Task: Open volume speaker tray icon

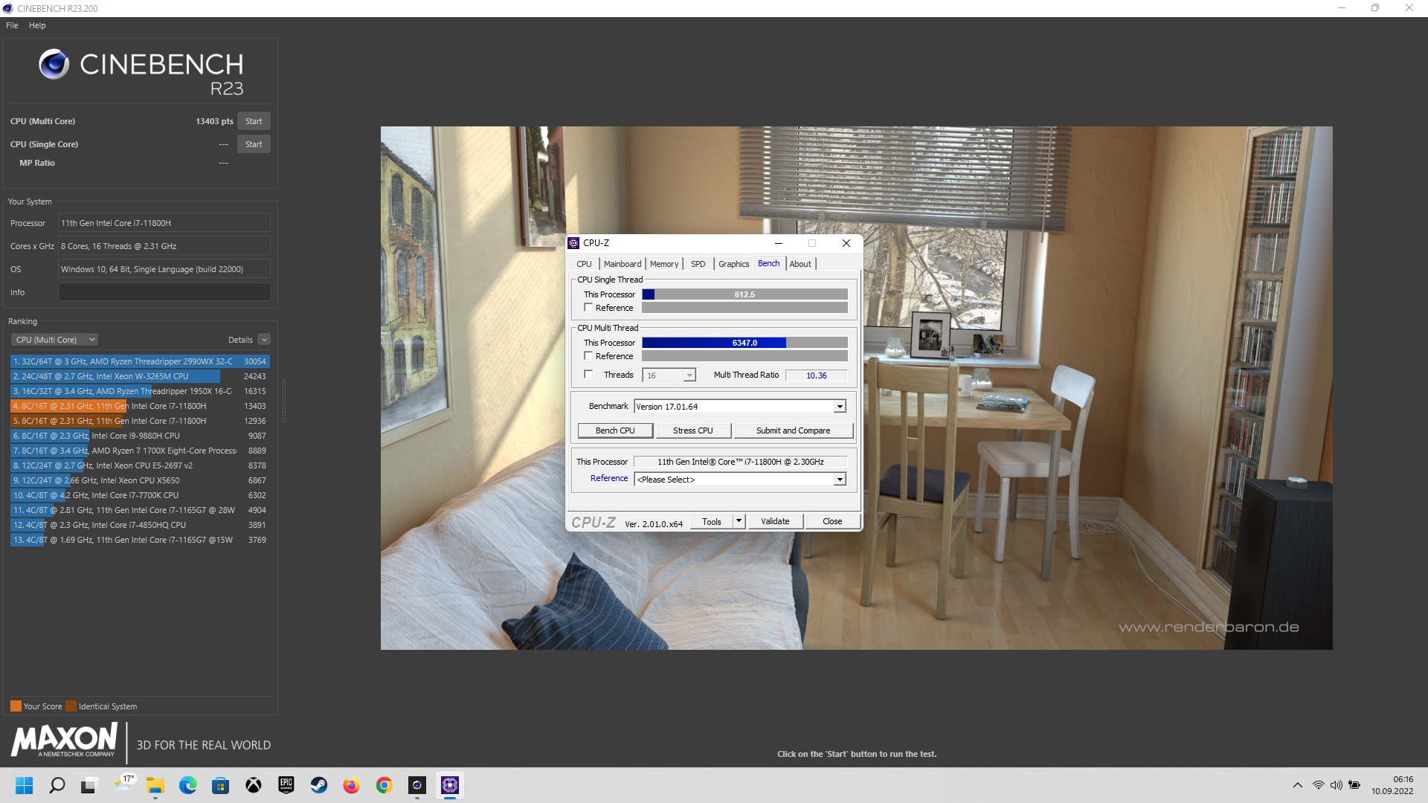Action: click(x=1336, y=785)
